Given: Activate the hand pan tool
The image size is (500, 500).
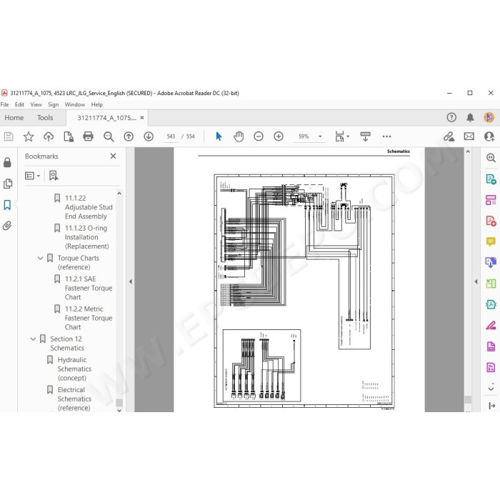Looking at the screenshot, I should click(x=239, y=136).
